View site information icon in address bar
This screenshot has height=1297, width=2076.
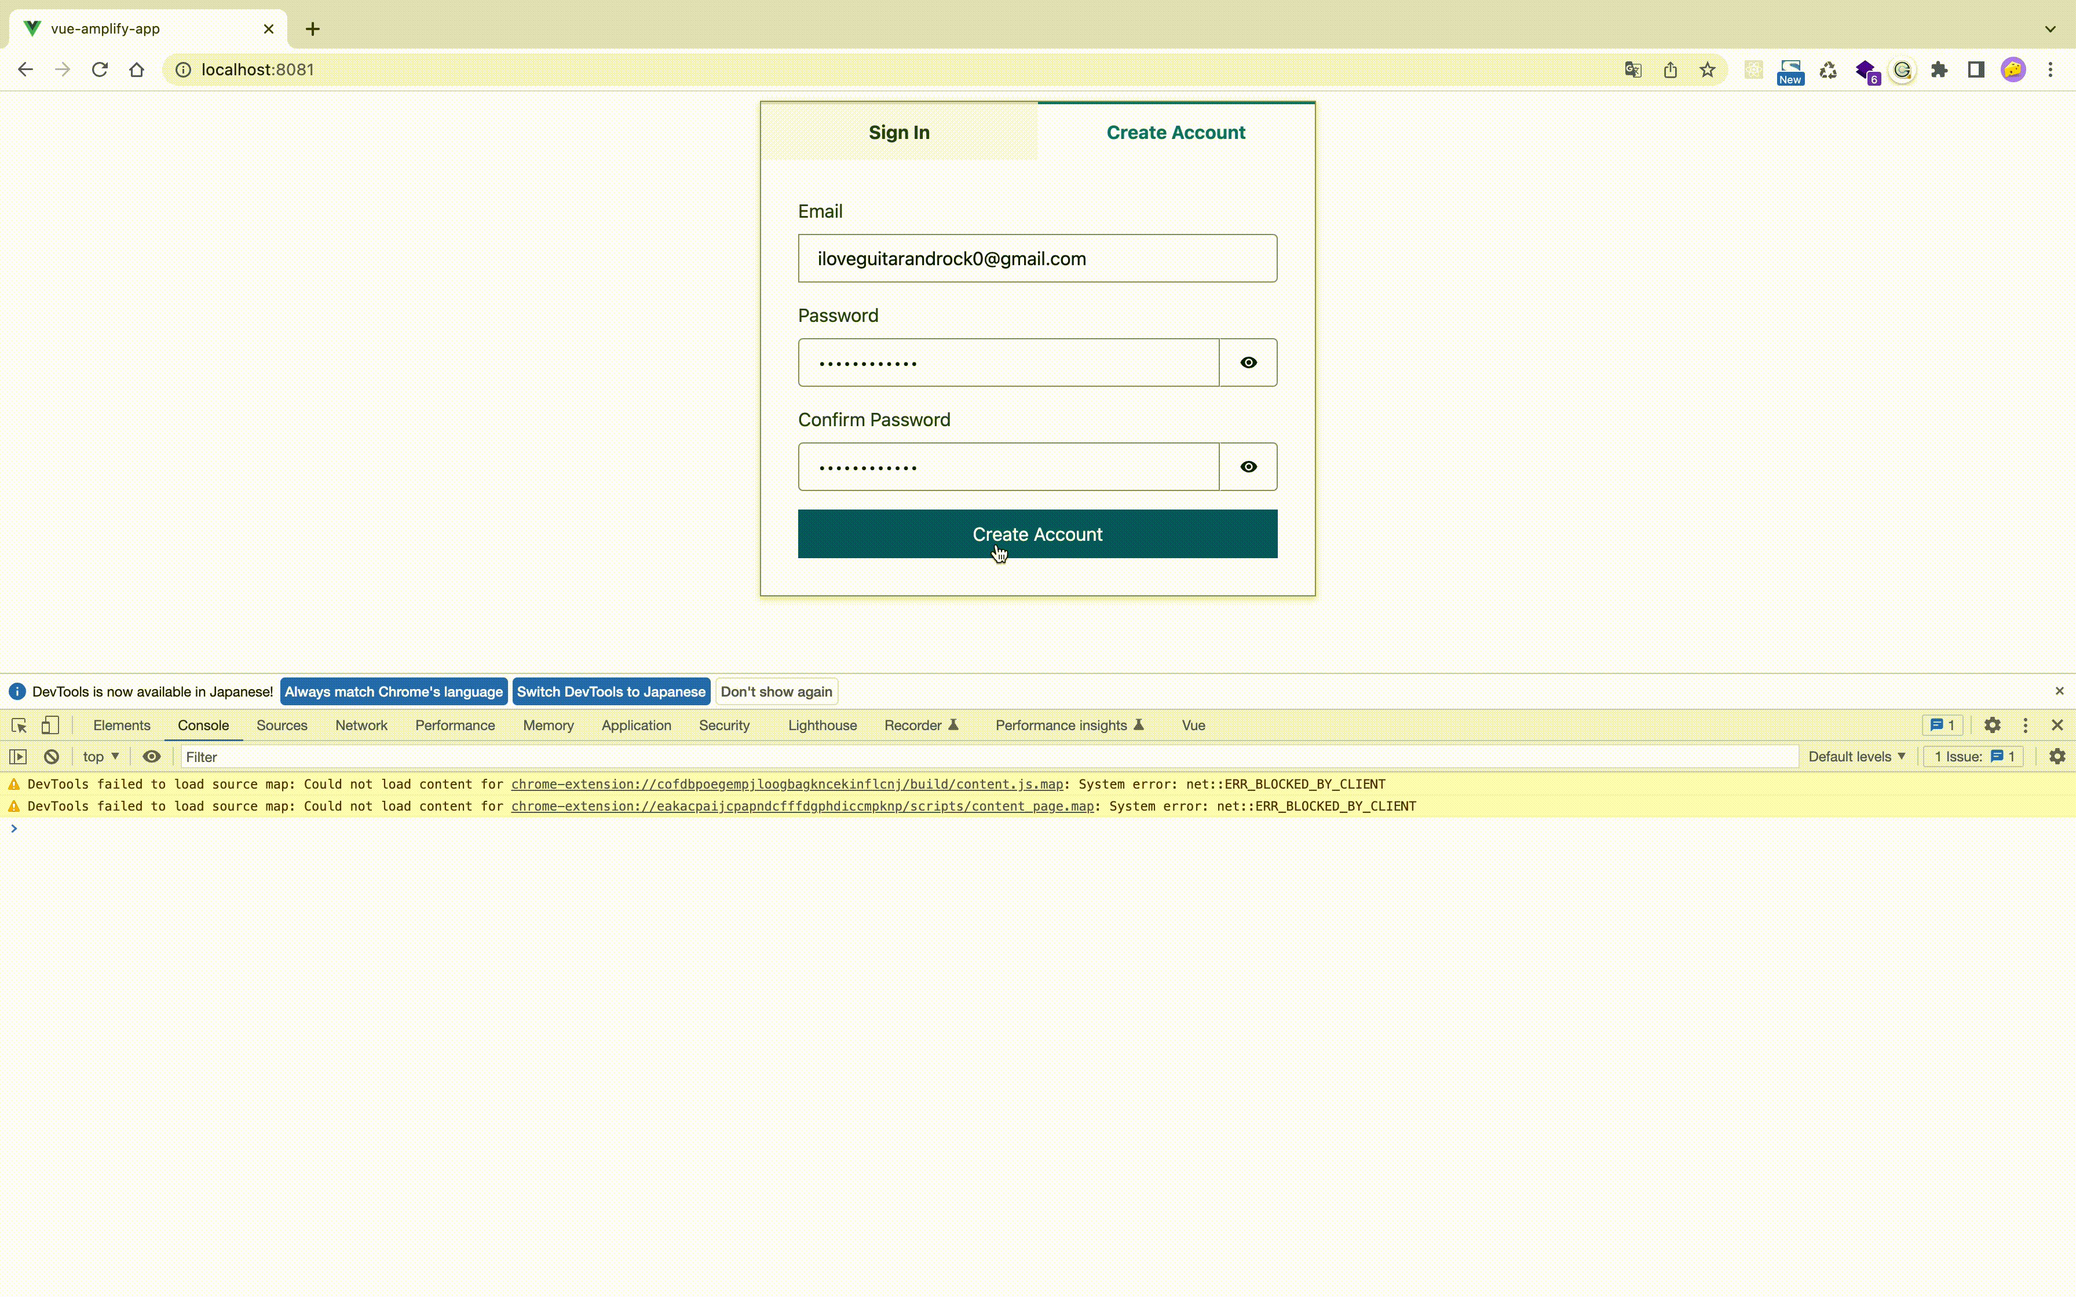point(182,69)
